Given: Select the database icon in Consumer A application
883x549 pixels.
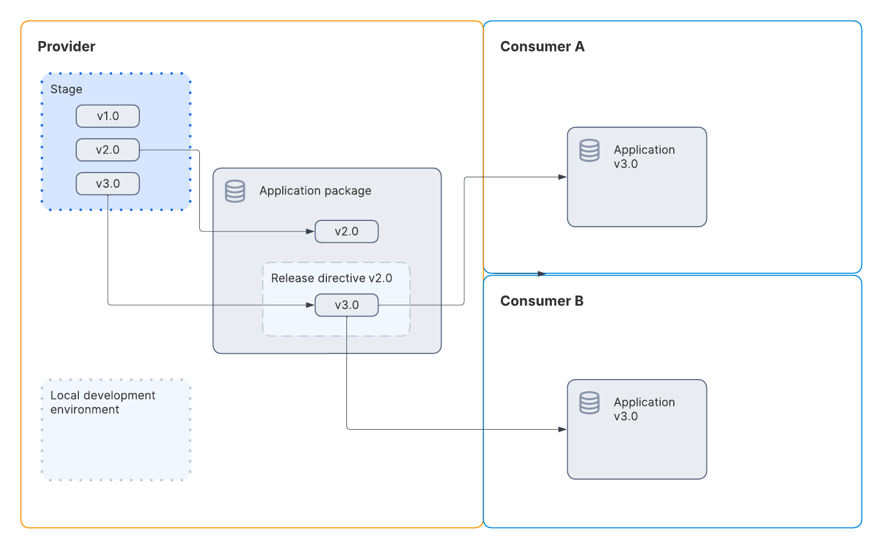Looking at the screenshot, I should click(589, 150).
